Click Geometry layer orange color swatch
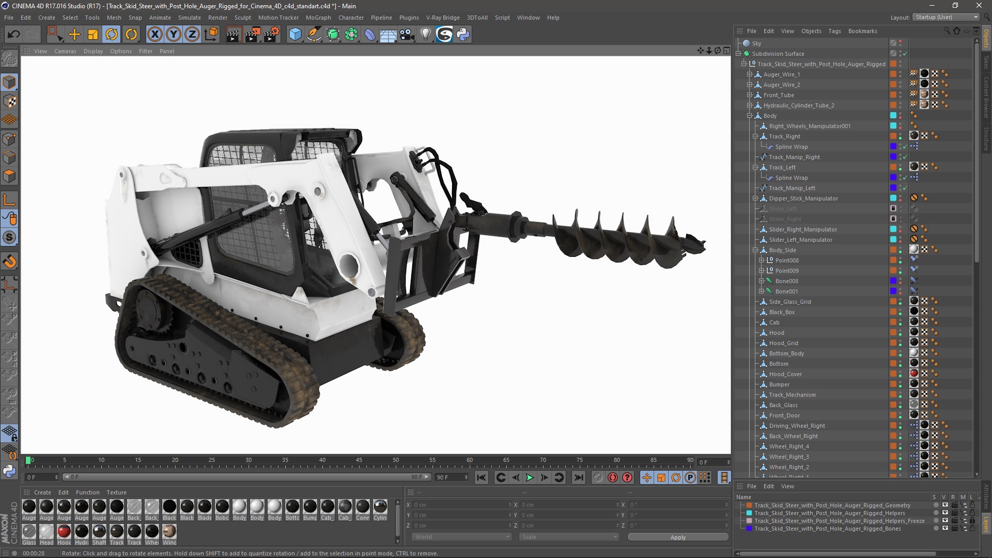The width and height of the screenshot is (992, 558). click(x=749, y=506)
